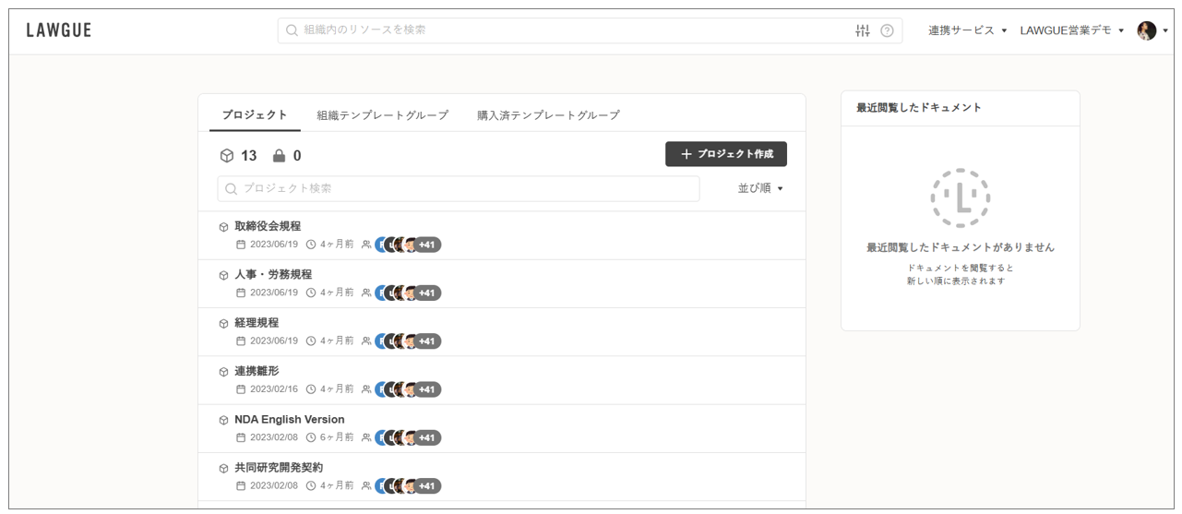This screenshot has width=1182, height=514.
Task: Click the user profile avatar
Action: pos(1147,30)
